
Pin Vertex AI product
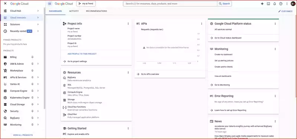pyautogui.click(x=32, y=84)
